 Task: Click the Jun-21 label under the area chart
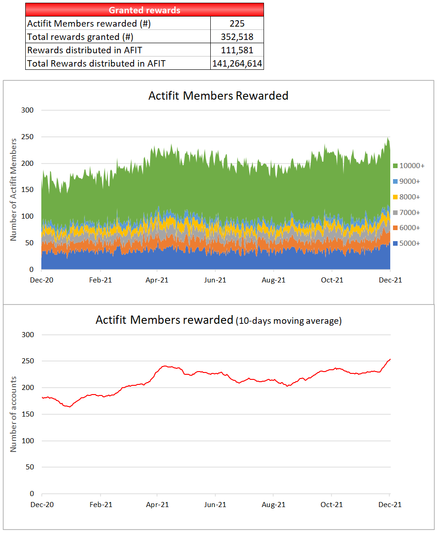(x=215, y=280)
